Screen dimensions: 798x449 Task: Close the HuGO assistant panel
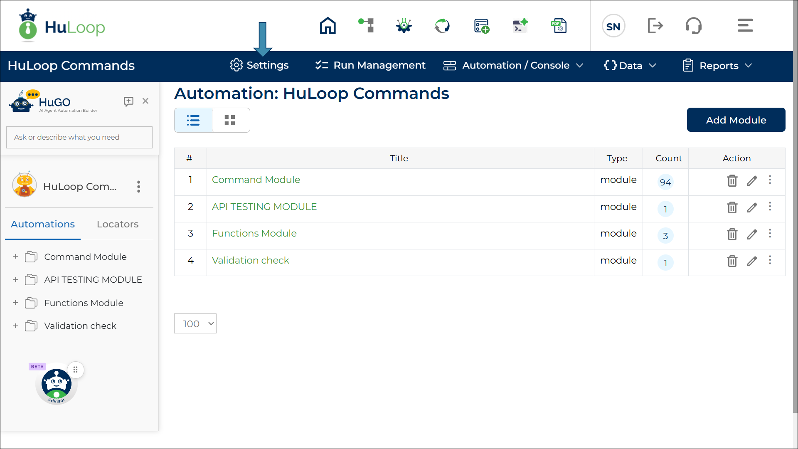point(145,101)
